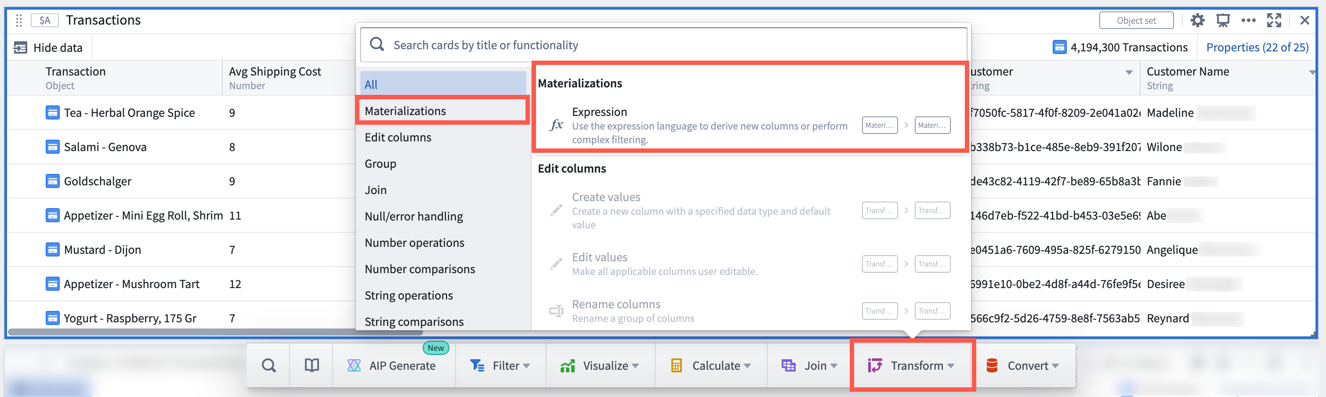Expand card to full screen
This screenshot has height=397, width=1326.
coord(1274,21)
